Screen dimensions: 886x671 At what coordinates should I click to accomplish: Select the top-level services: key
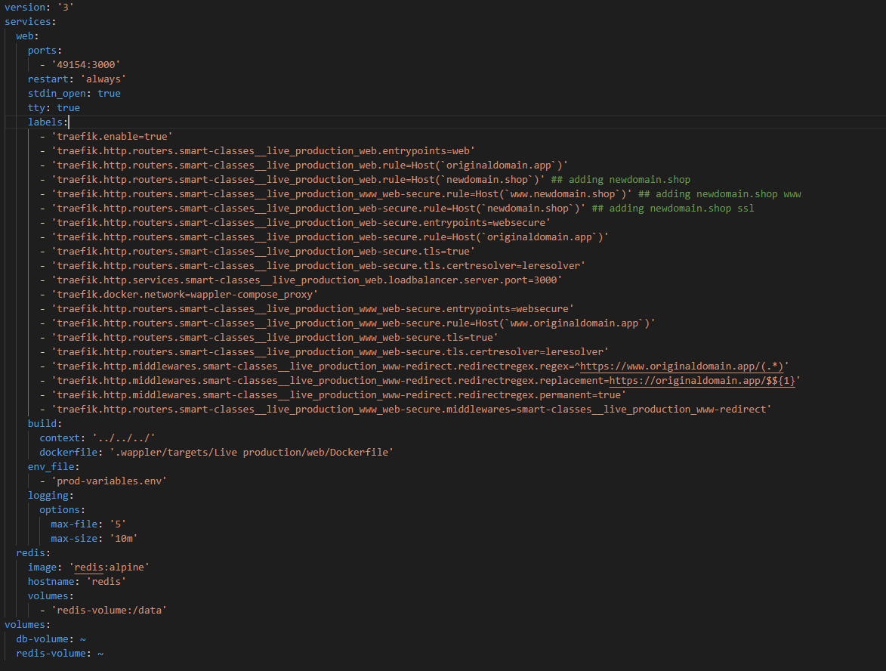[x=30, y=21]
